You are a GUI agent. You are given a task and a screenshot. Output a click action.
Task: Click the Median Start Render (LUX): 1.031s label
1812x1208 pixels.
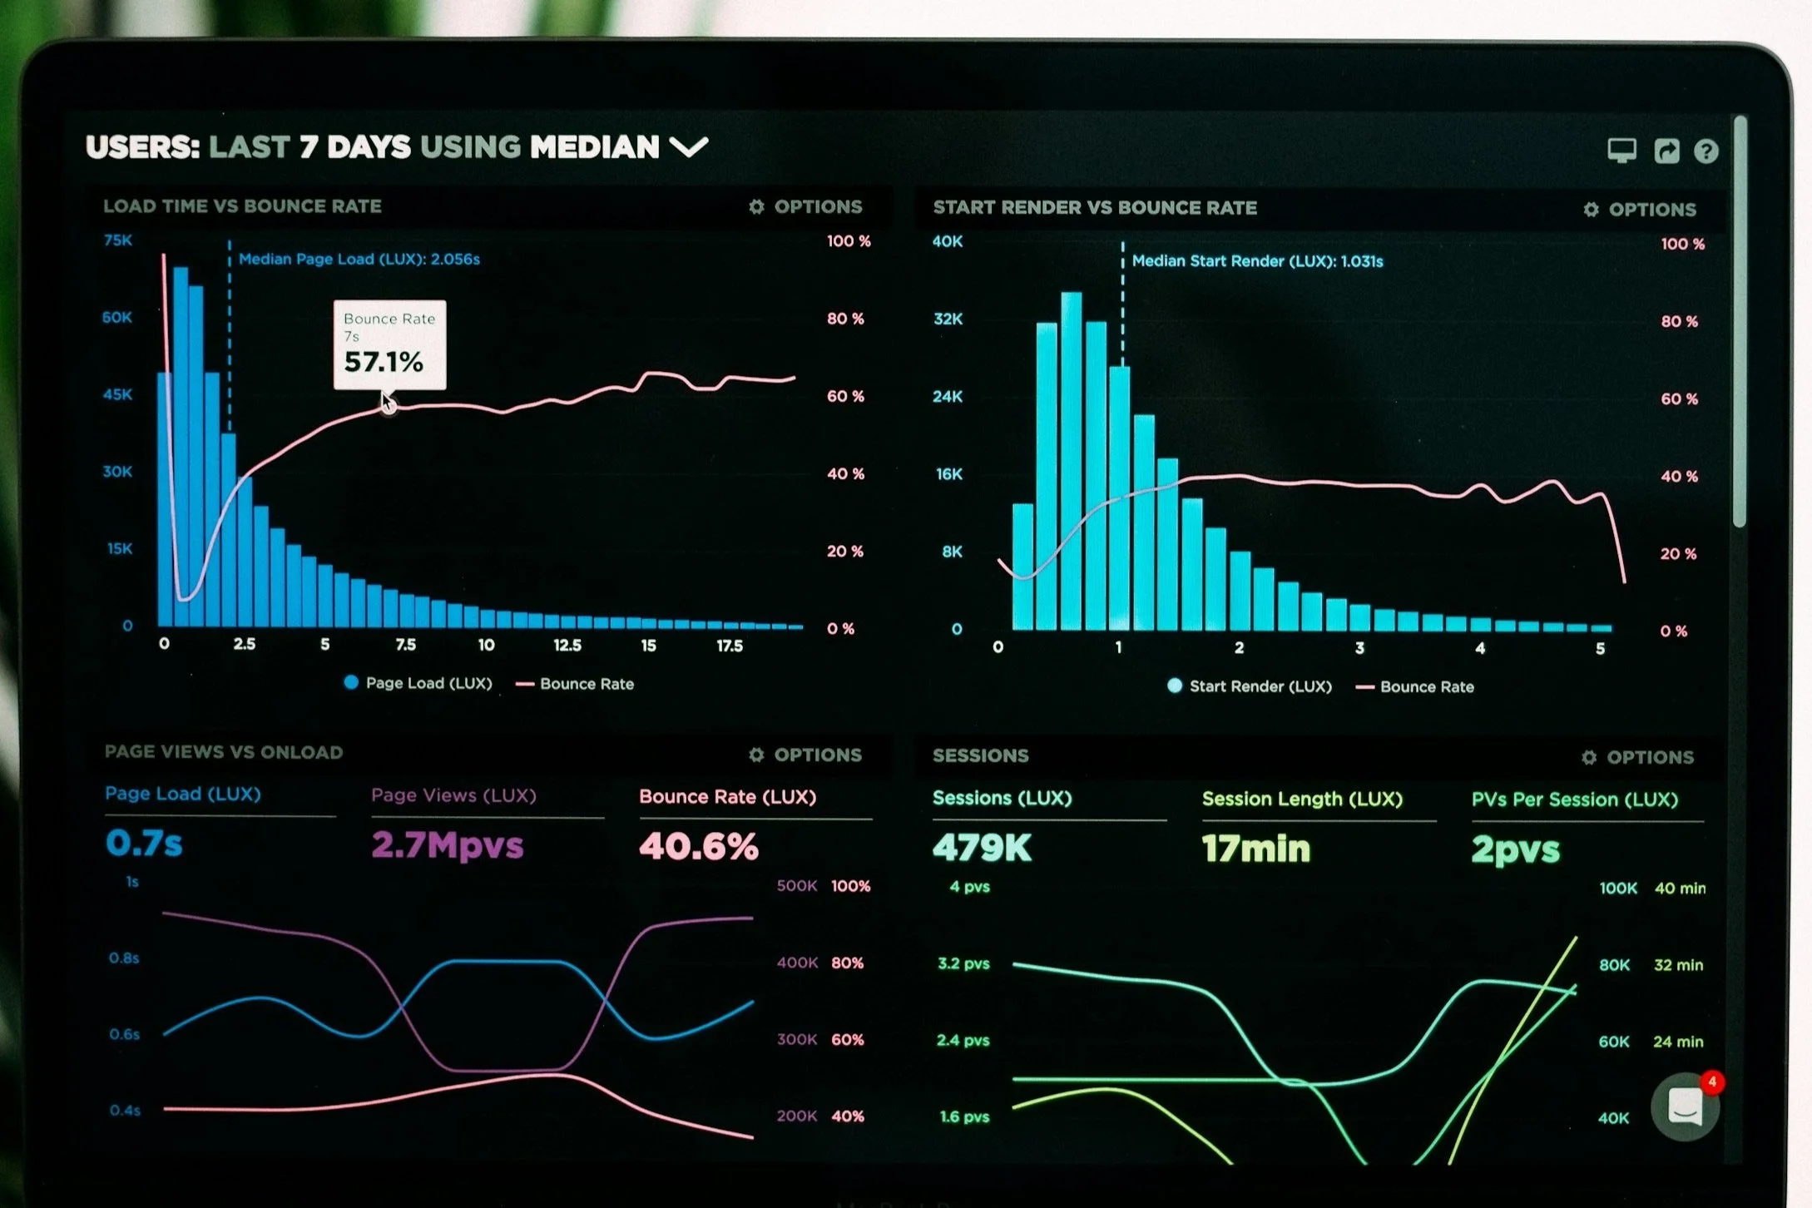[1257, 261]
